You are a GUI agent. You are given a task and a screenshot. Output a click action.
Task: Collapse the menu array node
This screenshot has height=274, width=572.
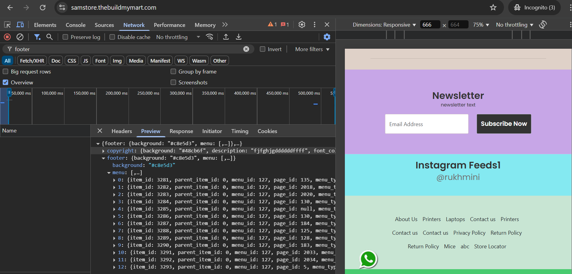[109, 172]
